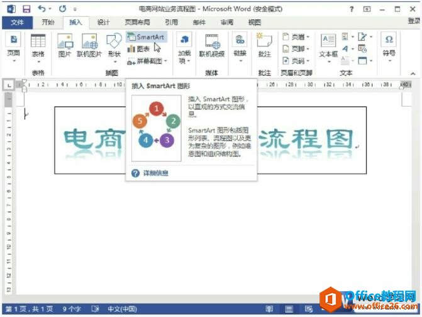
Task: Open the 形状 Shapes gallery
Action: 114,48
